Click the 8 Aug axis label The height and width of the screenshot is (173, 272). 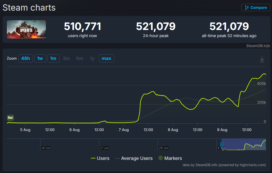point(173,130)
